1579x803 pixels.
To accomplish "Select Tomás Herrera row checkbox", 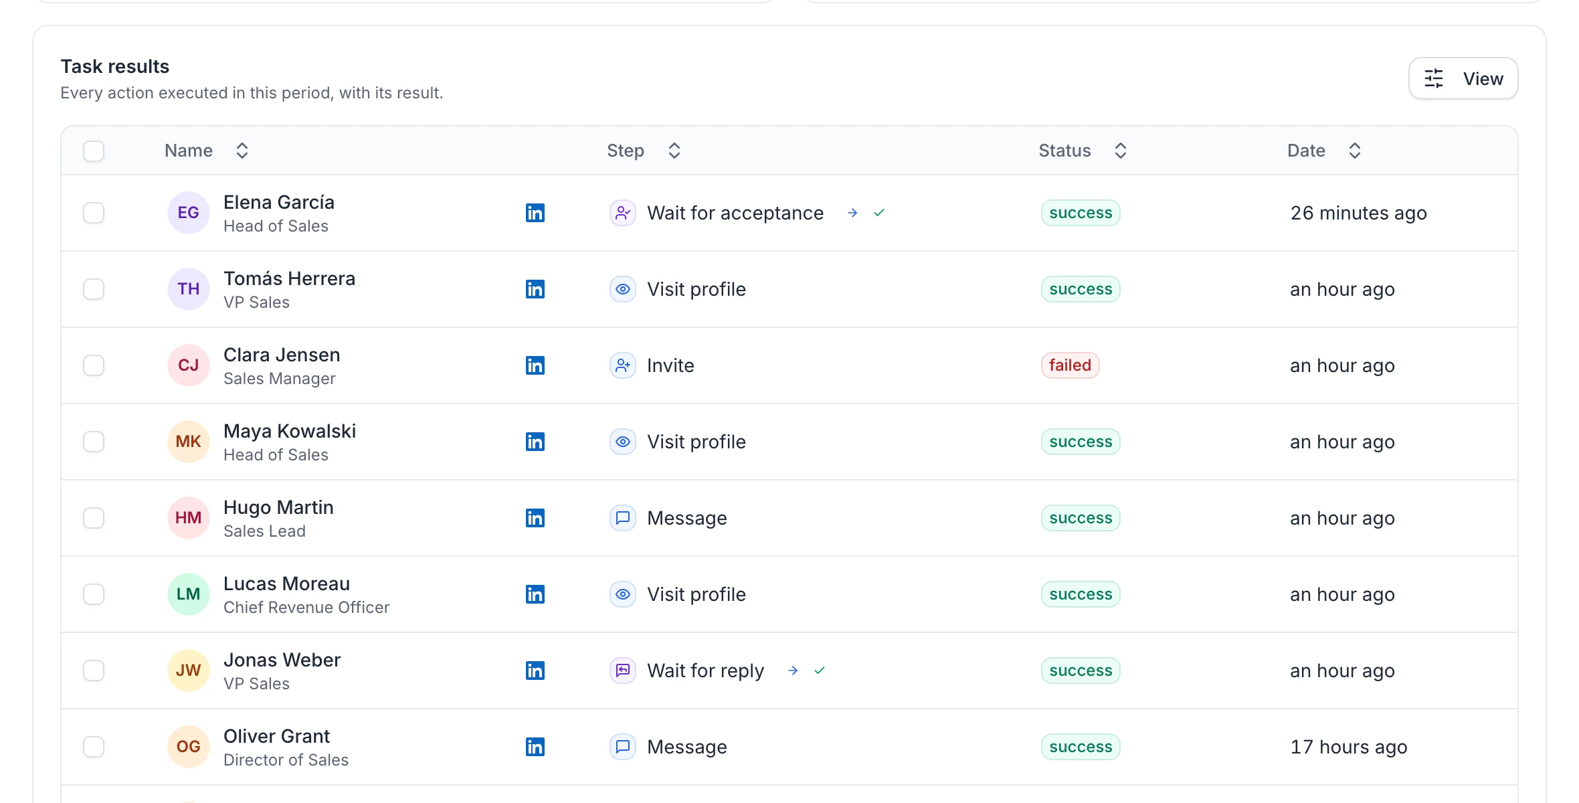I will point(94,289).
